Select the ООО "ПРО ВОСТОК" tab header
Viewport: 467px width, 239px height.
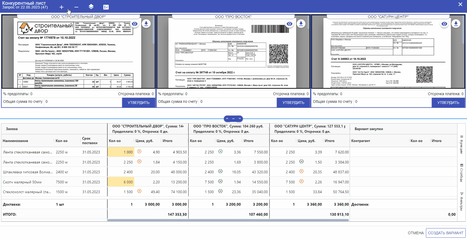click(233, 17)
